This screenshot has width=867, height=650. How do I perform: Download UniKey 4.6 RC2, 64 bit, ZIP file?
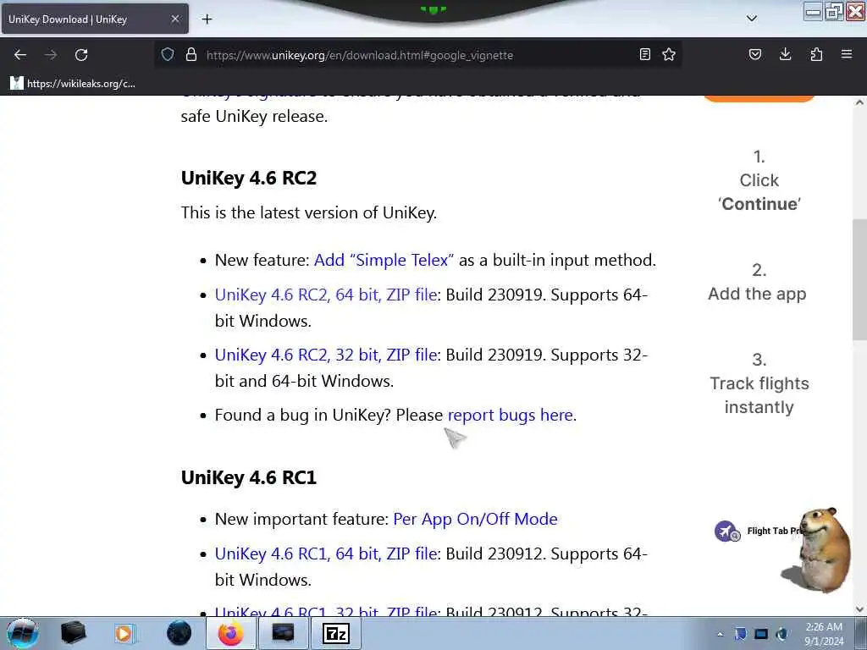[326, 295]
